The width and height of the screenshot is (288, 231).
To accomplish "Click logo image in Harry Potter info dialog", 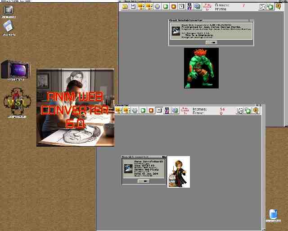I will coord(128,169).
